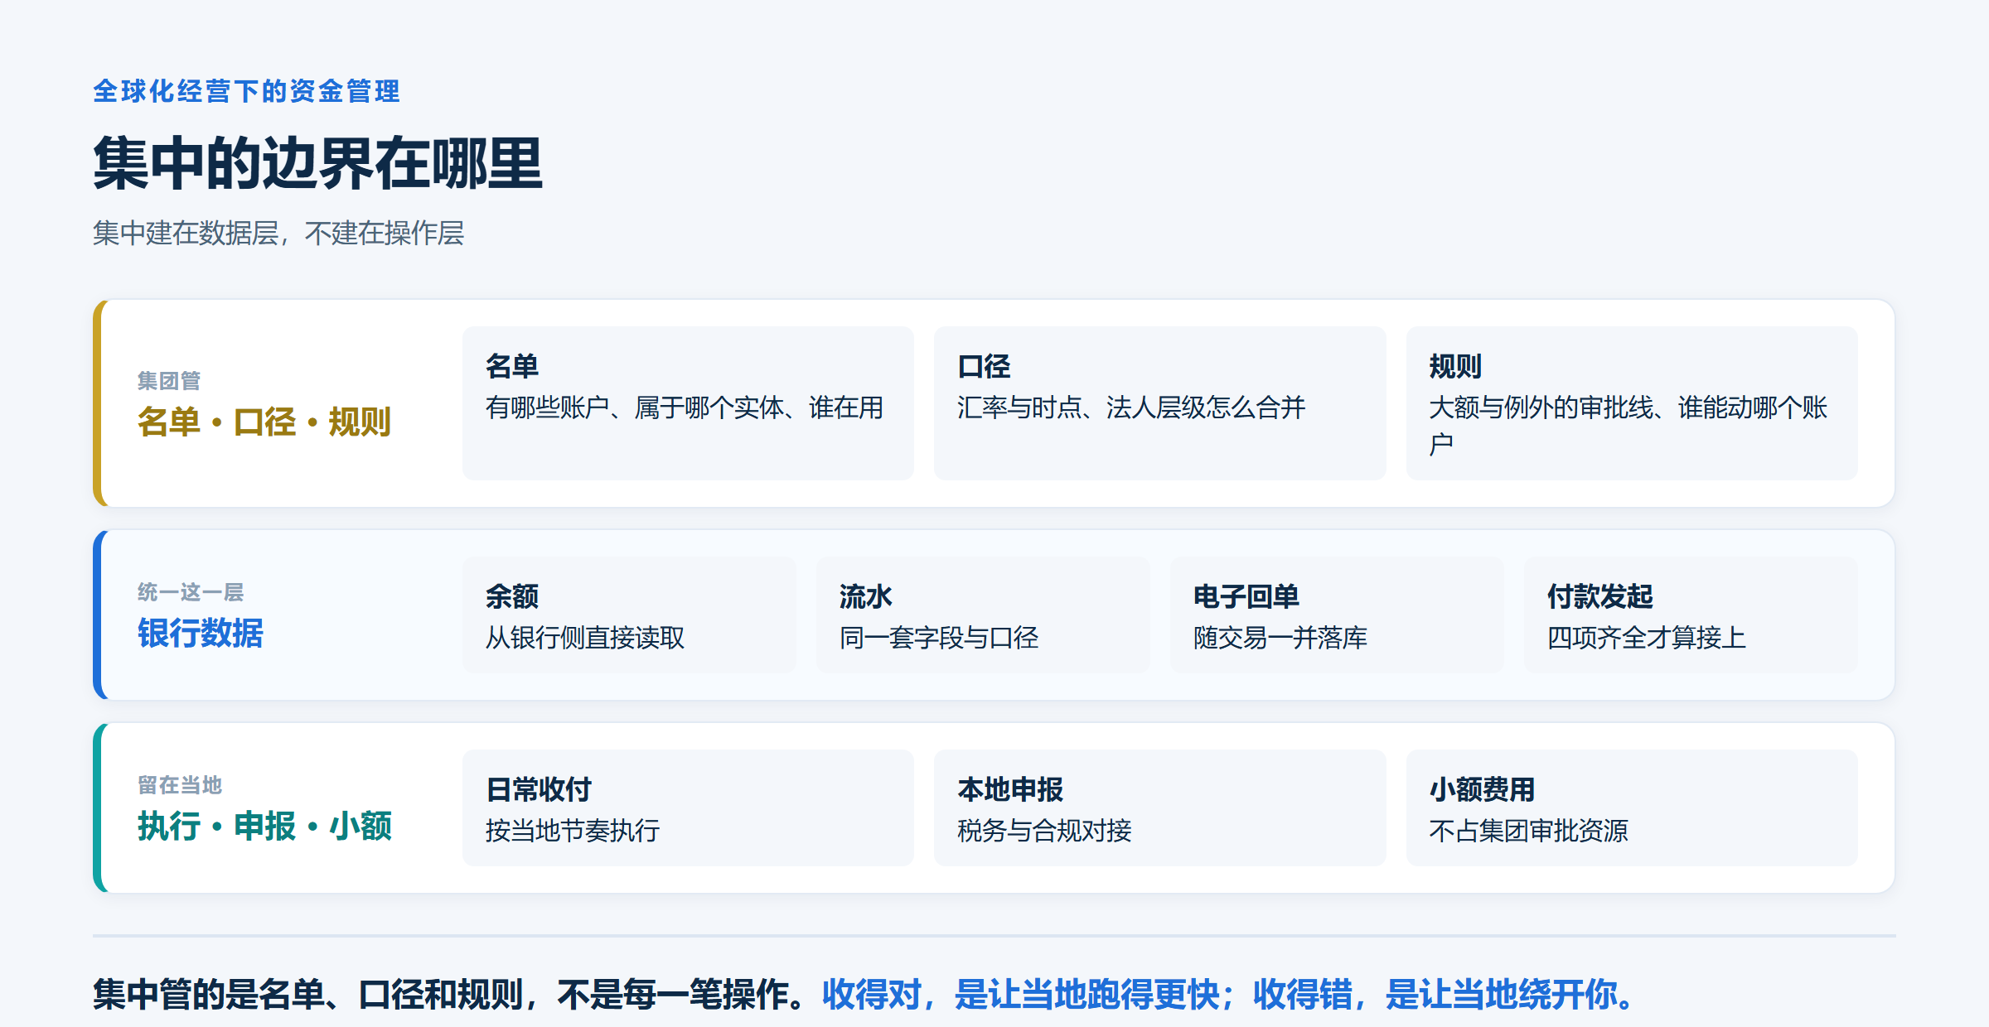
Task: Click the text '有哪些账户、属于哪个实体、谁在用'
Action: point(685,407)
